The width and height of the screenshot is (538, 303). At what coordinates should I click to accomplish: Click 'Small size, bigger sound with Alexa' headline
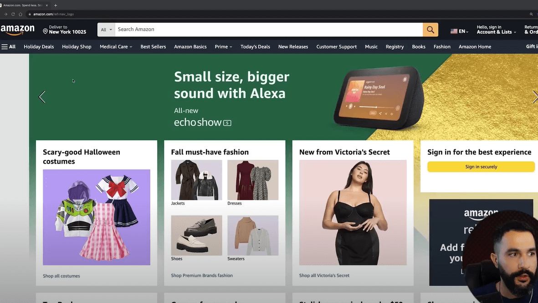(231, 85)
